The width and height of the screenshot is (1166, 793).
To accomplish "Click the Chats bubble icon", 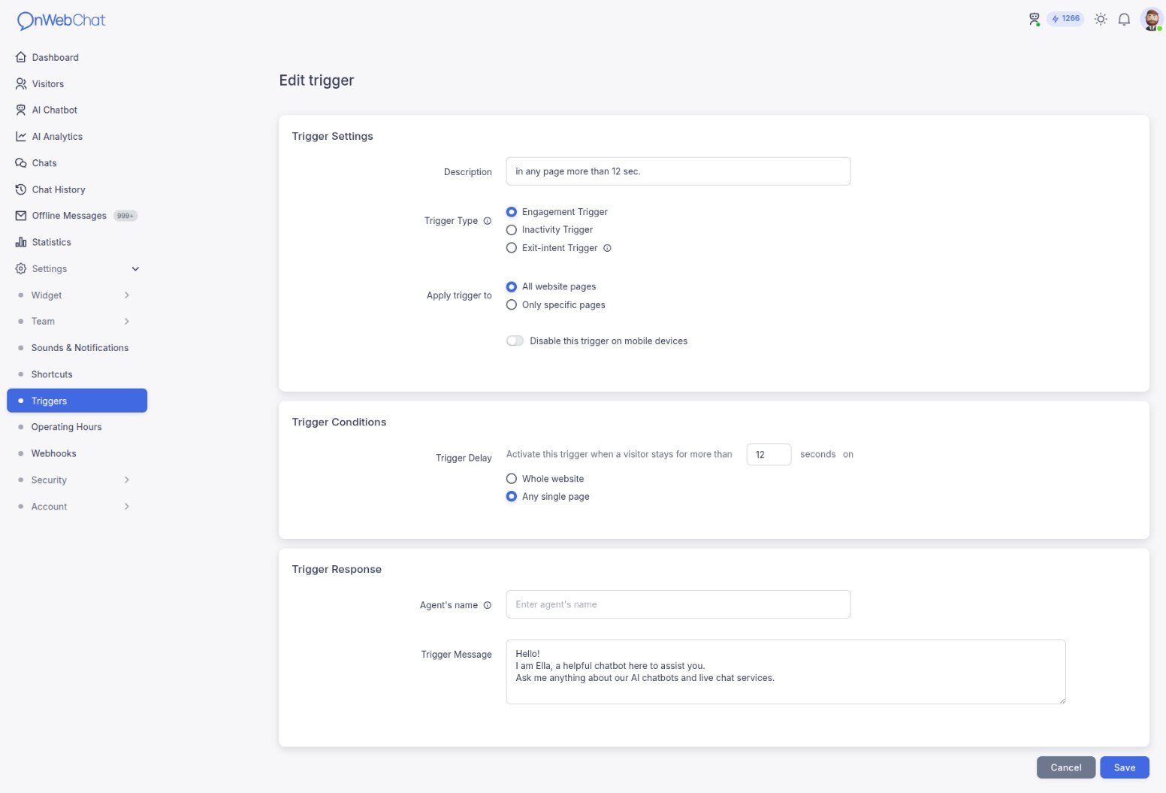I will [x=21, y=162].
